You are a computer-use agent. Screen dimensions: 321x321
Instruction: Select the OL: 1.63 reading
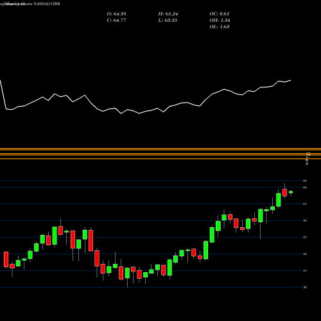tap(220, 26)
